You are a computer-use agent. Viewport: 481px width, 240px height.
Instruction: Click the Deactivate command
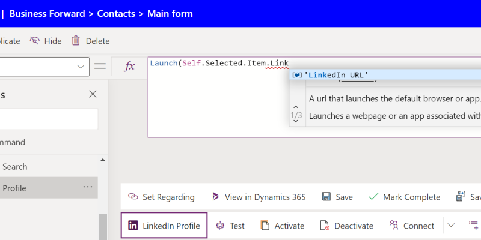[x=347, y=226]
